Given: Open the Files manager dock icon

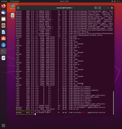Looking at the screenshot, I should tap(3, 19).
